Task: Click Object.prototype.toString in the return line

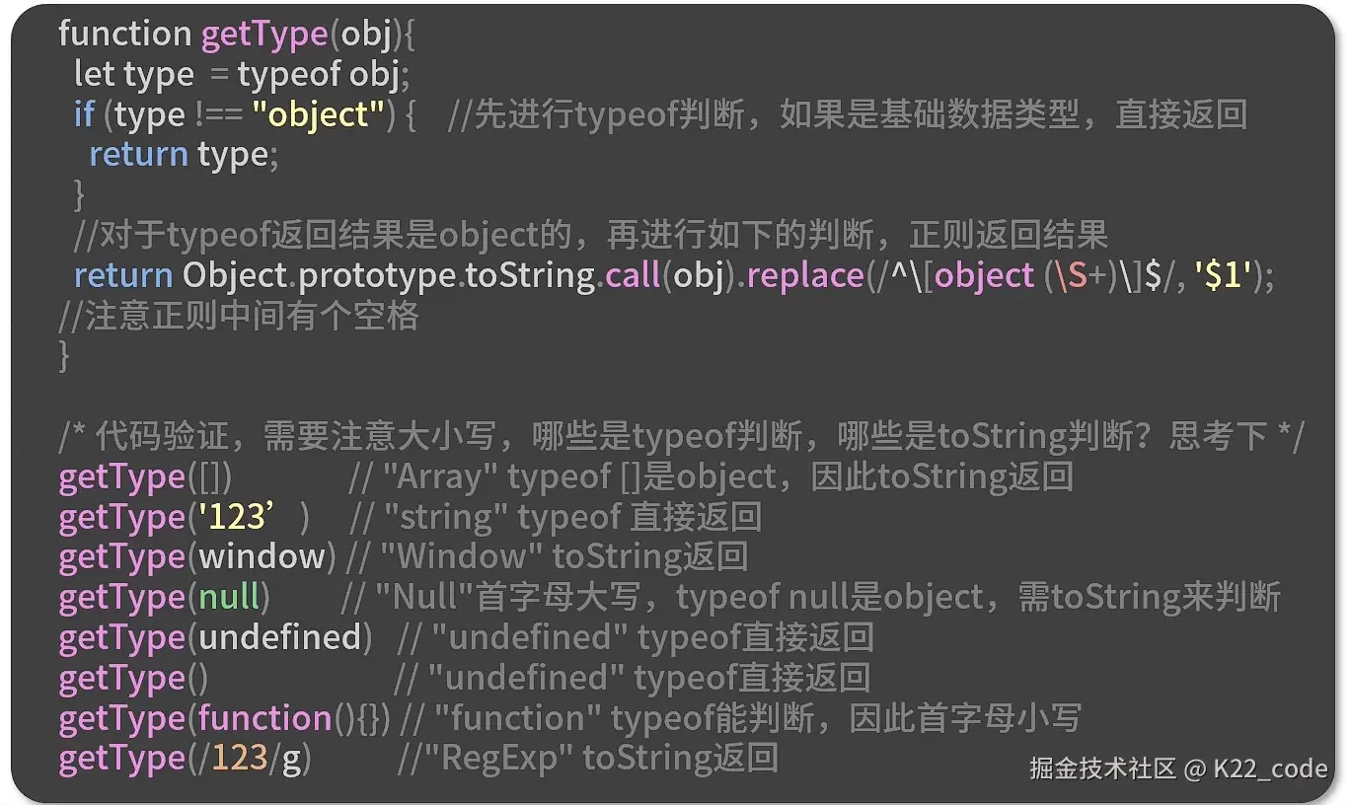Action: pos(389,275)
